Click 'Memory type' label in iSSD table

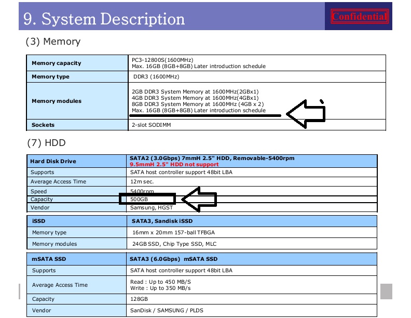[x=49, y=232]
